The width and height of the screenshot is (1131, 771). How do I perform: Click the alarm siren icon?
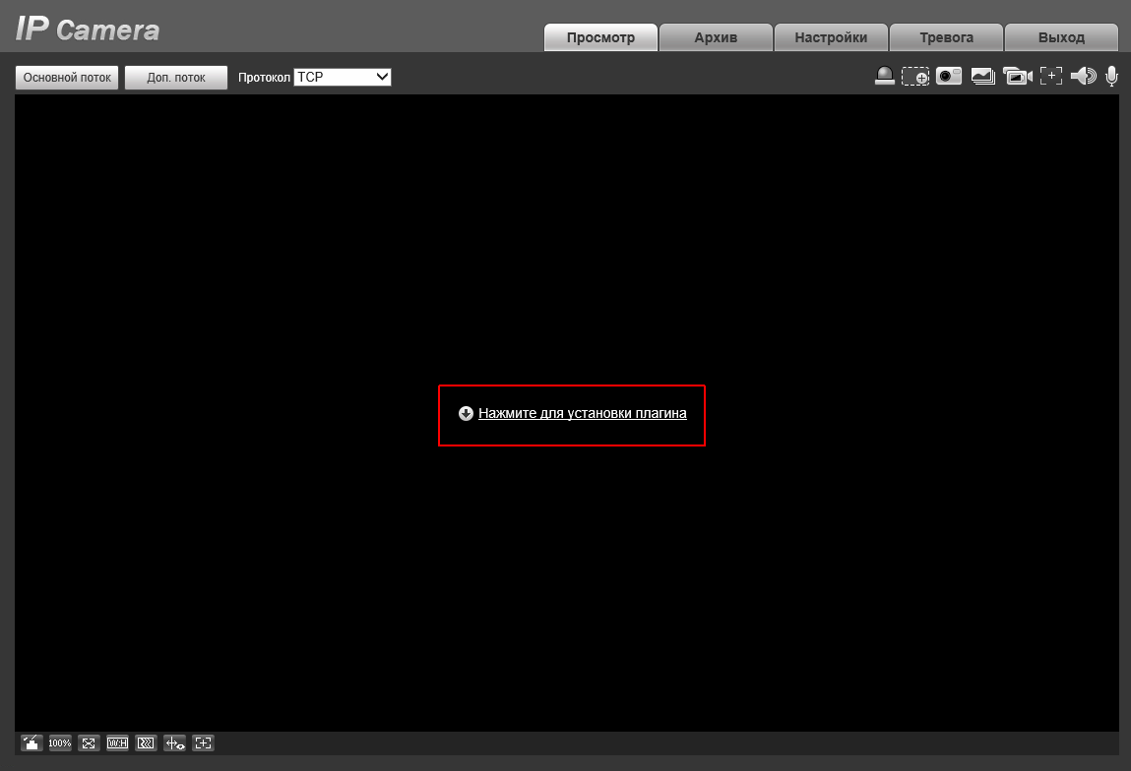[885, 76]
